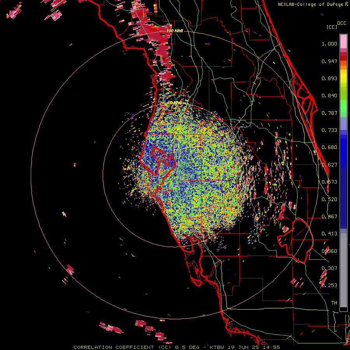Click the [CC] units label
Screen dimensions: 350x350
[x=332, y=27]
